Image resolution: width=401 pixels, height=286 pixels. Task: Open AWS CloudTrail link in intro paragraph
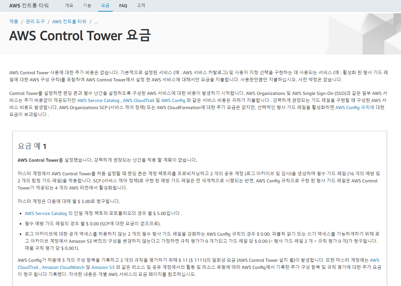tap(139, 100)
